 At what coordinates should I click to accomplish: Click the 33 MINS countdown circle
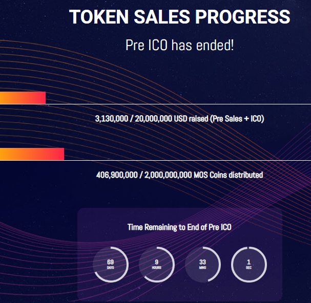tap(202, 264)
